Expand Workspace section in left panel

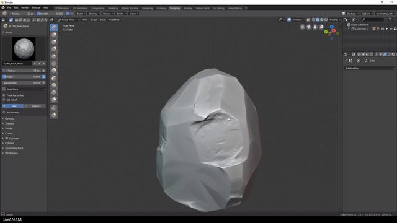point(11,153)
